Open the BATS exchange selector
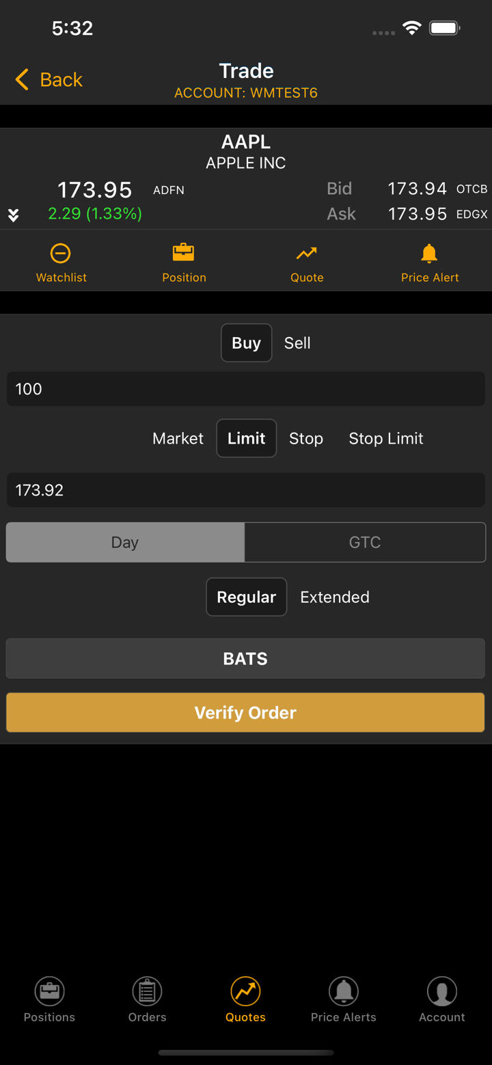 click(245, 658)
